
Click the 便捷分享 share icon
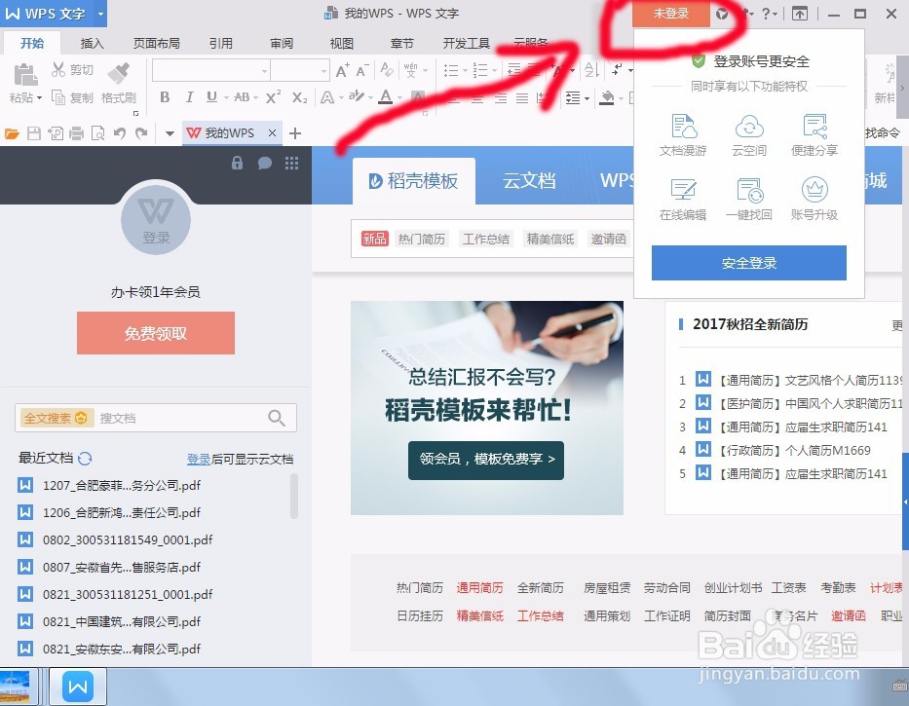click(814, 126)
